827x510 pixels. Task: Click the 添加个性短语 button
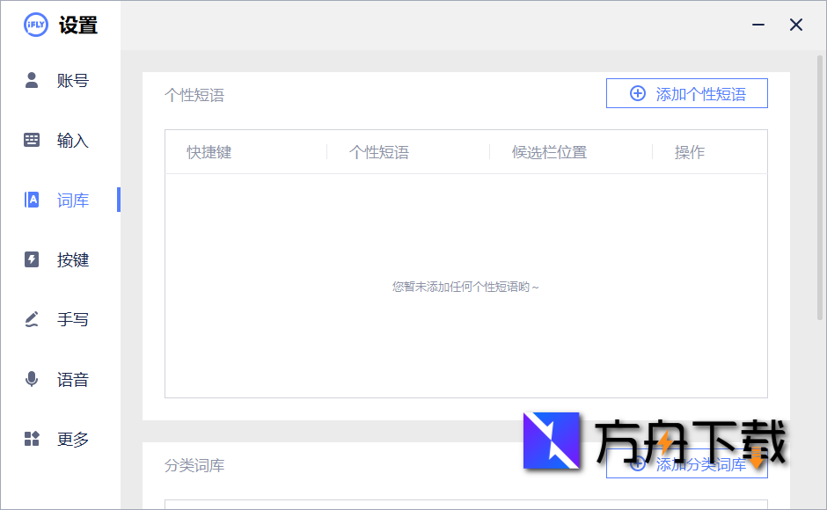pyautogui.click(x=687, y=93)
